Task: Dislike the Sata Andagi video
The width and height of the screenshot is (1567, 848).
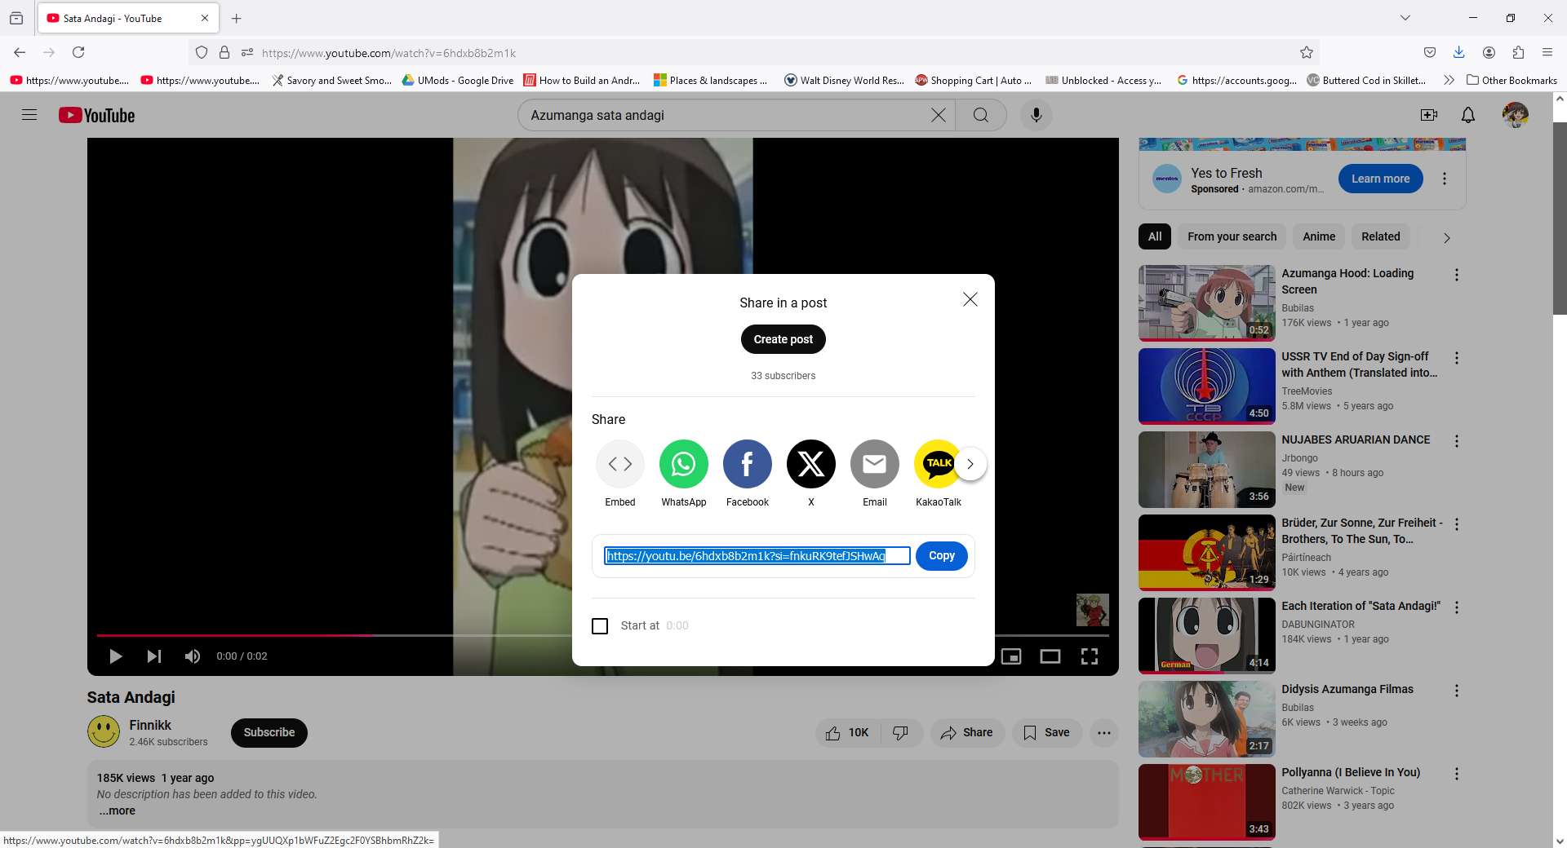Action: pos(901,733)
